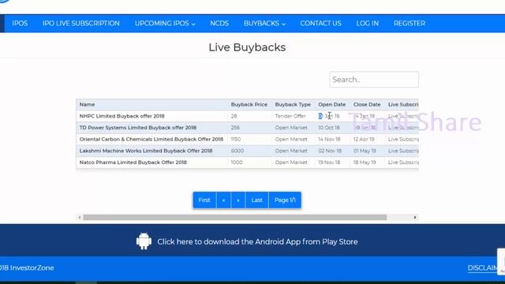Click the 14 Nov 18 open date
The image size is (505, 284).
coord(329,140)
